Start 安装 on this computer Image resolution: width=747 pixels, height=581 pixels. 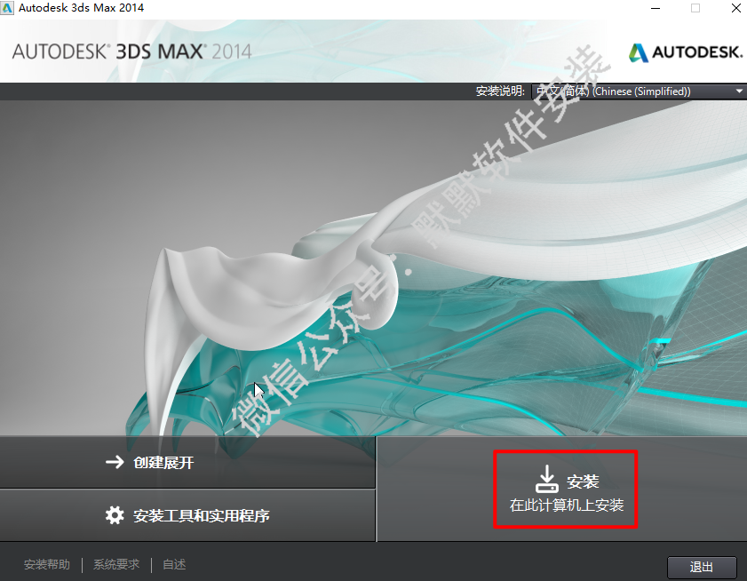tap(566, 489)
